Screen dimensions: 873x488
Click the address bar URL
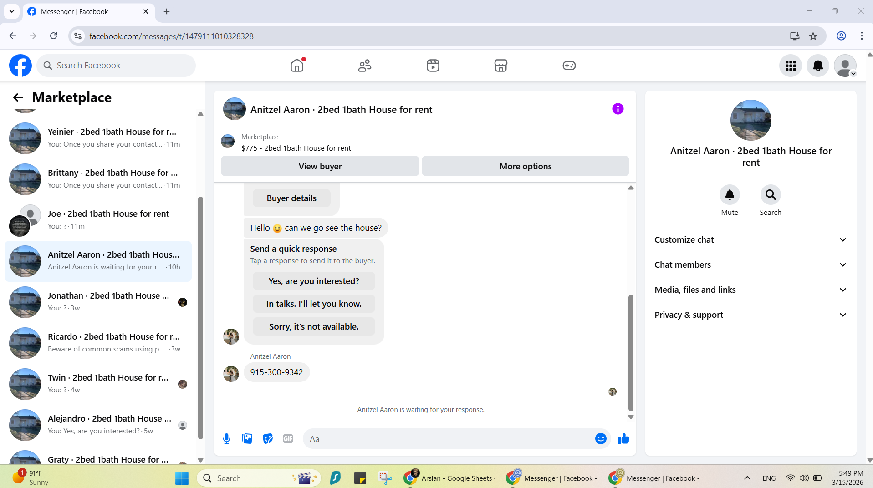pos(171,36)
